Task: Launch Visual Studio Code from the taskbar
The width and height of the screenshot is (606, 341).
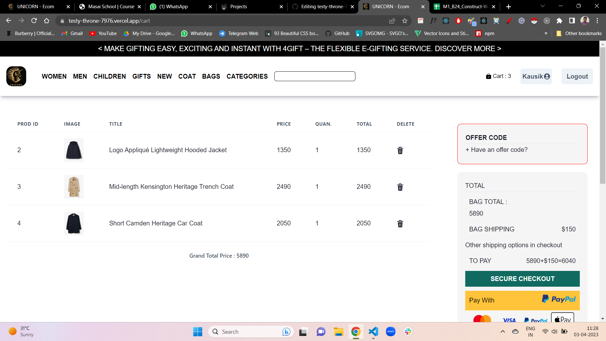Action: coord(373,332)
